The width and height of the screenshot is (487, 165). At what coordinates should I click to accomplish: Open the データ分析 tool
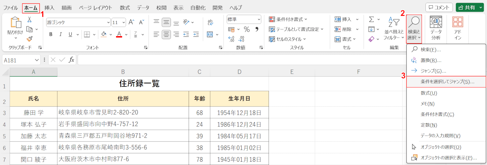point(436,28)
